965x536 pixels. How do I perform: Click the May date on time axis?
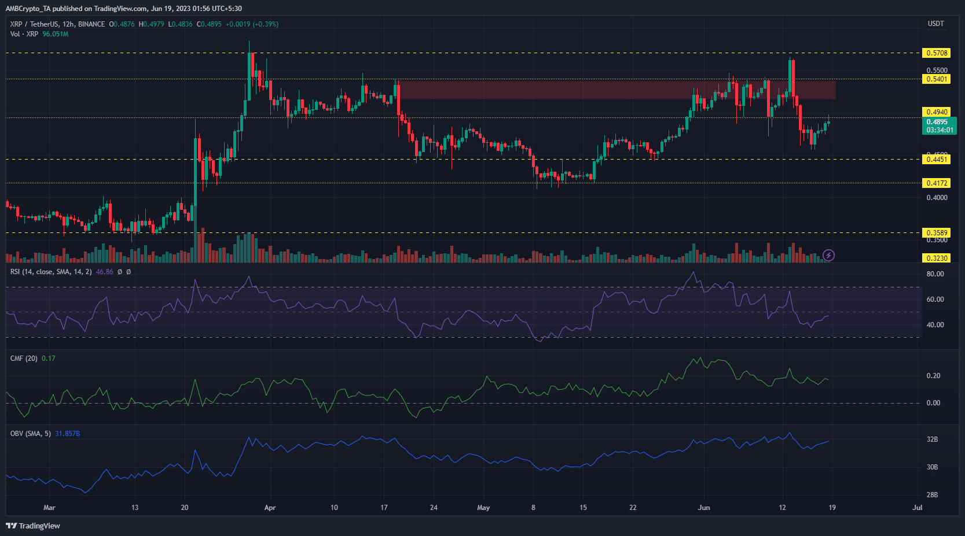pos(483,508)
